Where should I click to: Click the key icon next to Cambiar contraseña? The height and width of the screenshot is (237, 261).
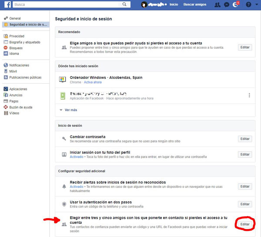click(64, 139)
